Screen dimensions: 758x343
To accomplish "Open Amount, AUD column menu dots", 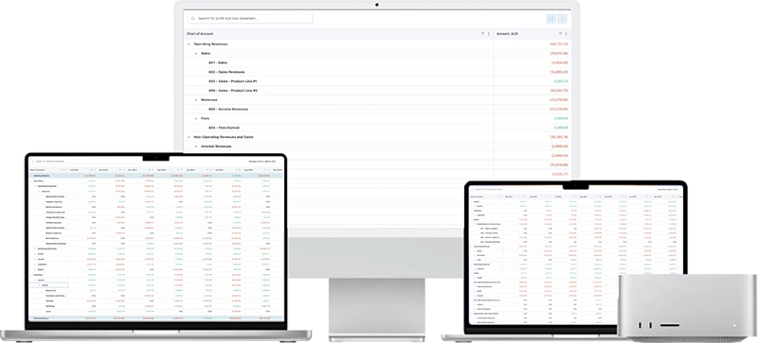I will click(566, 34).
